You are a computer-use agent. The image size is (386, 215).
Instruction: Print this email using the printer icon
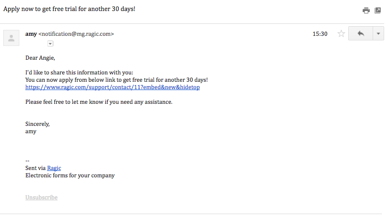tap(366, 10)
